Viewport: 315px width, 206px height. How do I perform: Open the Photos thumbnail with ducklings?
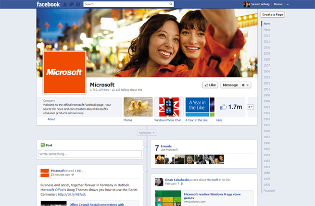pos(138,107)
